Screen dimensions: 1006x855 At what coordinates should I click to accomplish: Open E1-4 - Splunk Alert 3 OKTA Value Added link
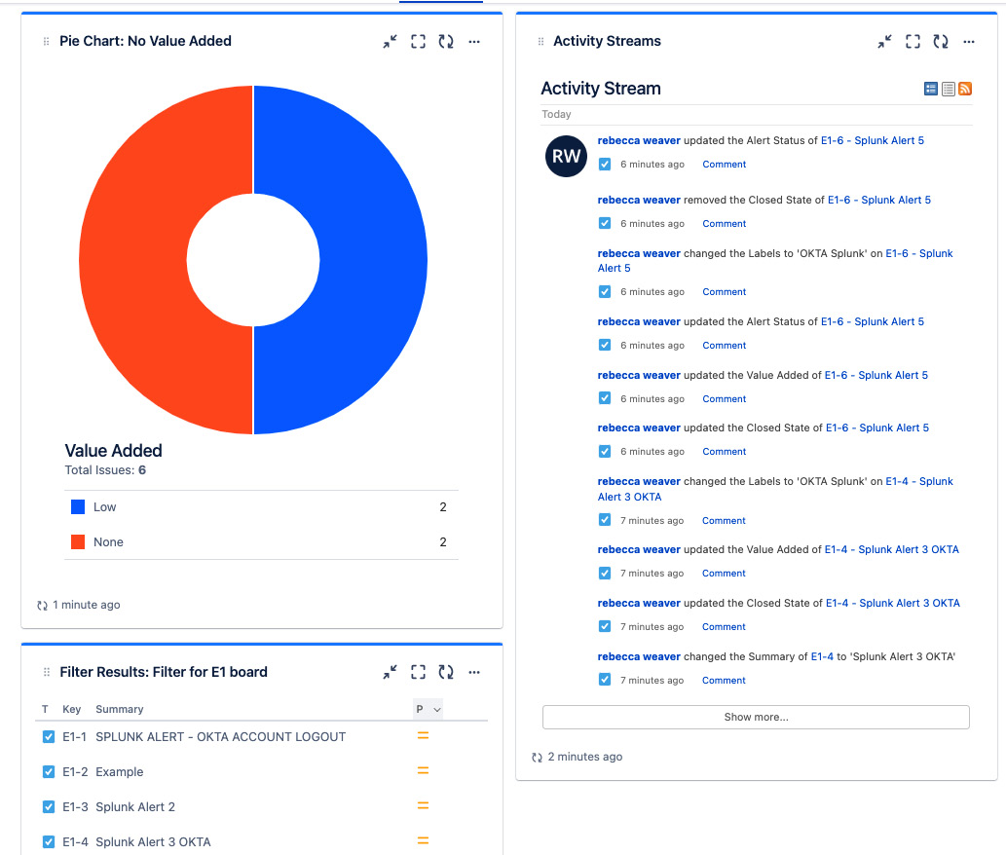[x=892, y=549]
